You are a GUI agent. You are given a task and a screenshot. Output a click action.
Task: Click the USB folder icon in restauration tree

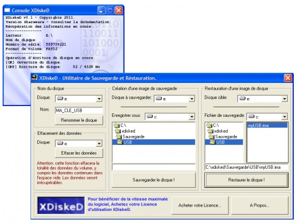click(x=213, y=142)
